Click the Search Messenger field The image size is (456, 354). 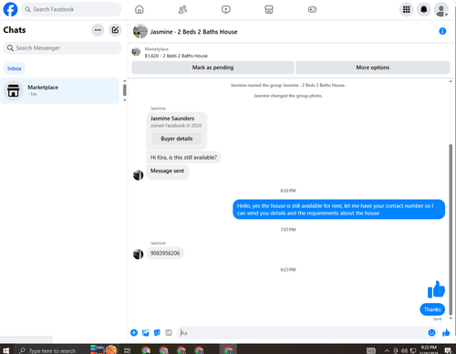click(62, 48)
